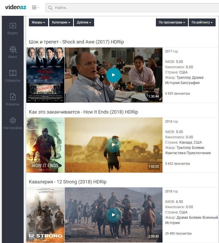Click the '2017 год' year label
Screen dimensions: 219x243
[x=171, y=51]
